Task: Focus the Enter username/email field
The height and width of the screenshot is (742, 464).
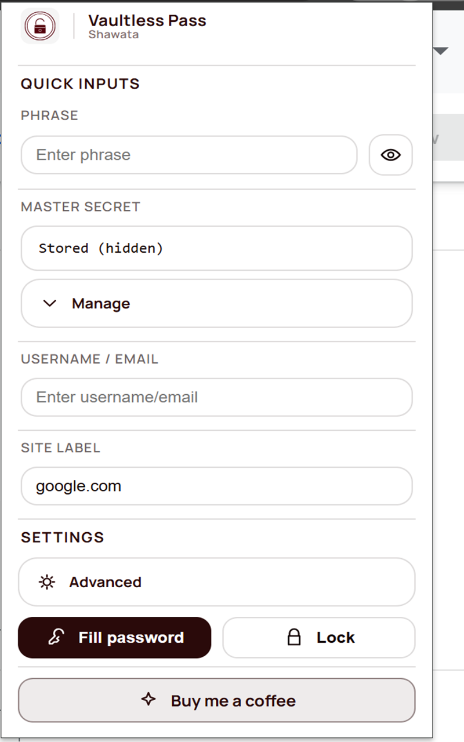Action: pyautogui.click(x=216, y=397)
